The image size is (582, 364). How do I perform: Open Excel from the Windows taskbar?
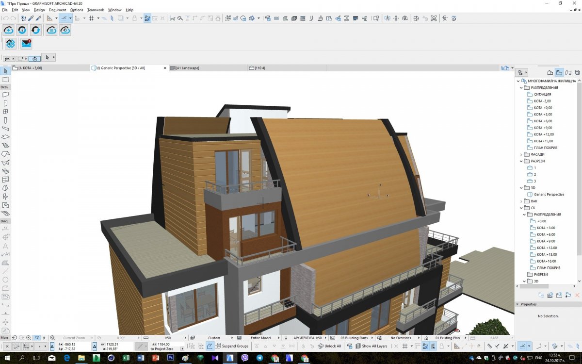coord(125,358)
